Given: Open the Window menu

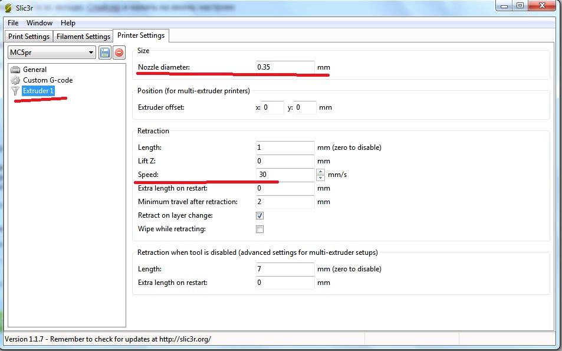Looking at the screenshot, I should [40, 23].
